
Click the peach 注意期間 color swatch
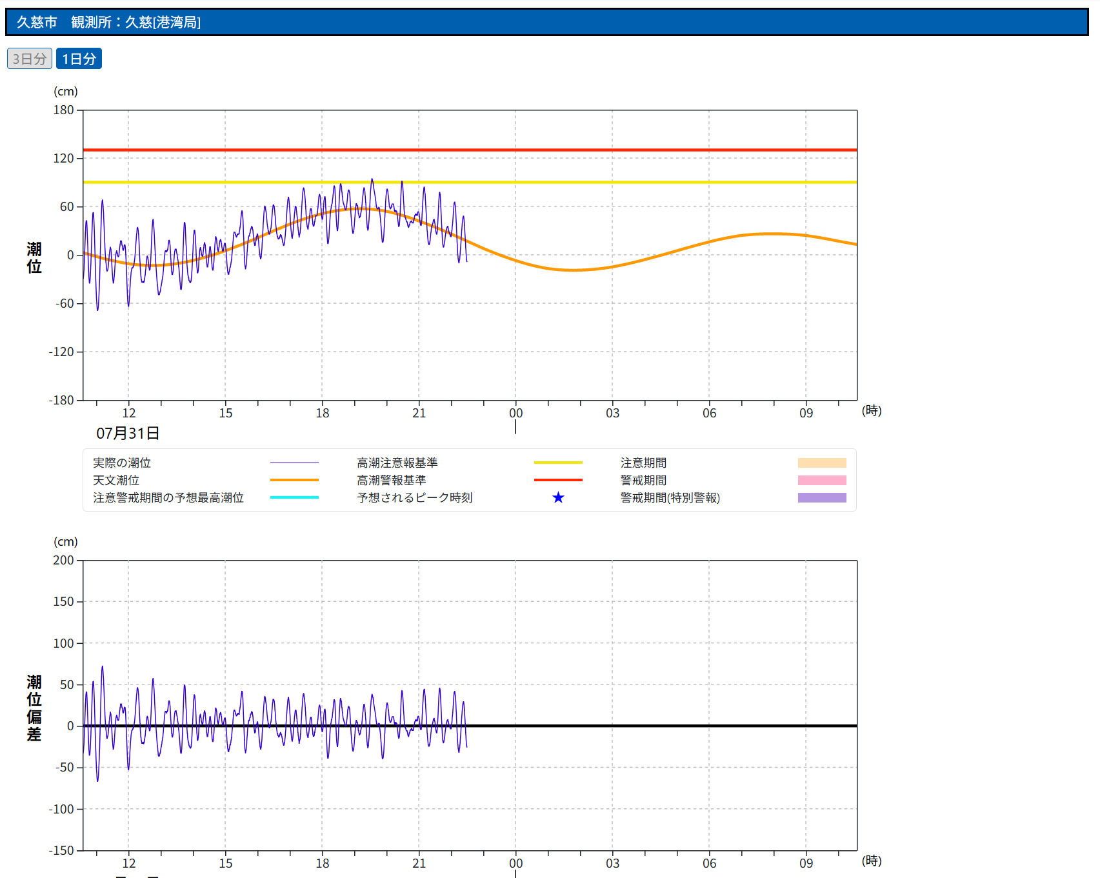point(822,463)
